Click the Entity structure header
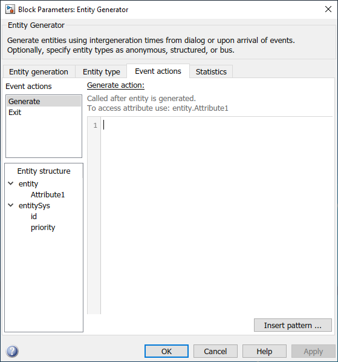Image resolution: width=338 pixels, height=362 pixels. point(44,171)
